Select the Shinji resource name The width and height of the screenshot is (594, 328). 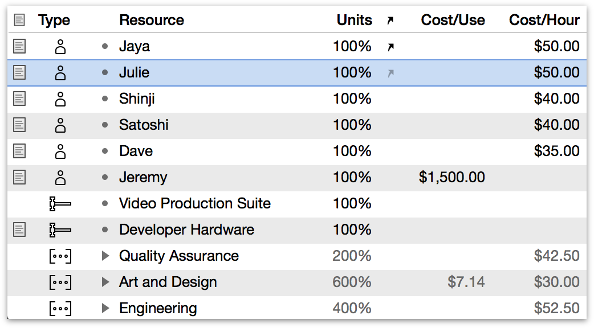[x=137, y=99]
